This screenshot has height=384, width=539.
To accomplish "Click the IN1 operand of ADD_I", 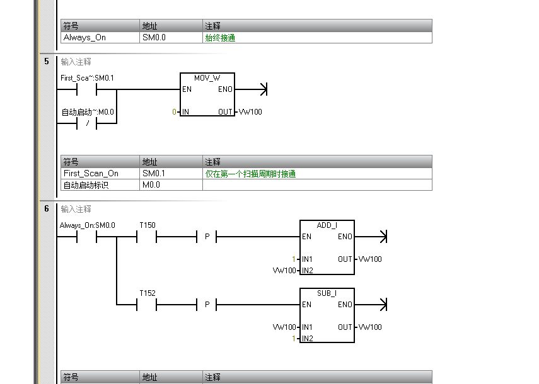I will pos(293,259).
